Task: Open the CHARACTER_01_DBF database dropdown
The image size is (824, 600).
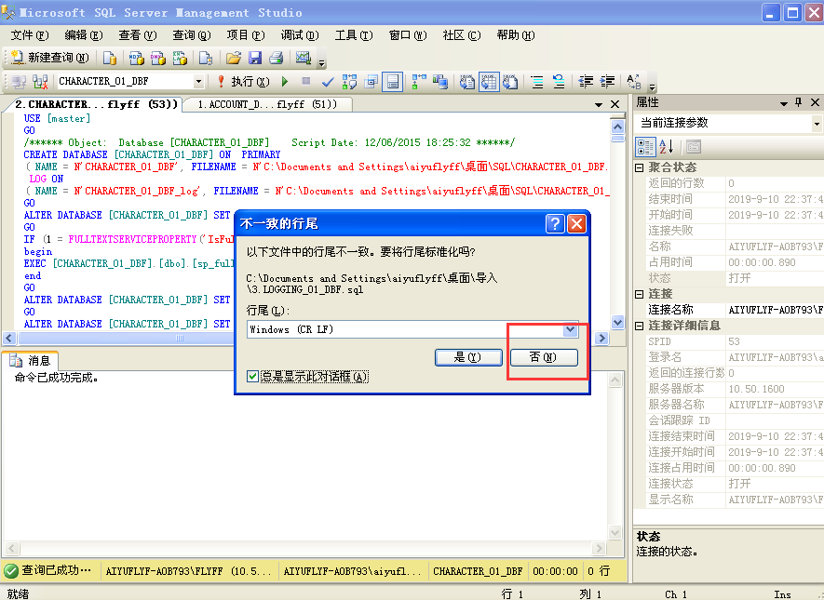Action: 198,82
